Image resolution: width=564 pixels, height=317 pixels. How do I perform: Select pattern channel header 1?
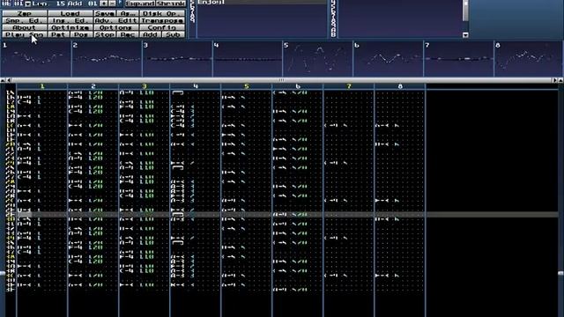(x=42, y=86)
